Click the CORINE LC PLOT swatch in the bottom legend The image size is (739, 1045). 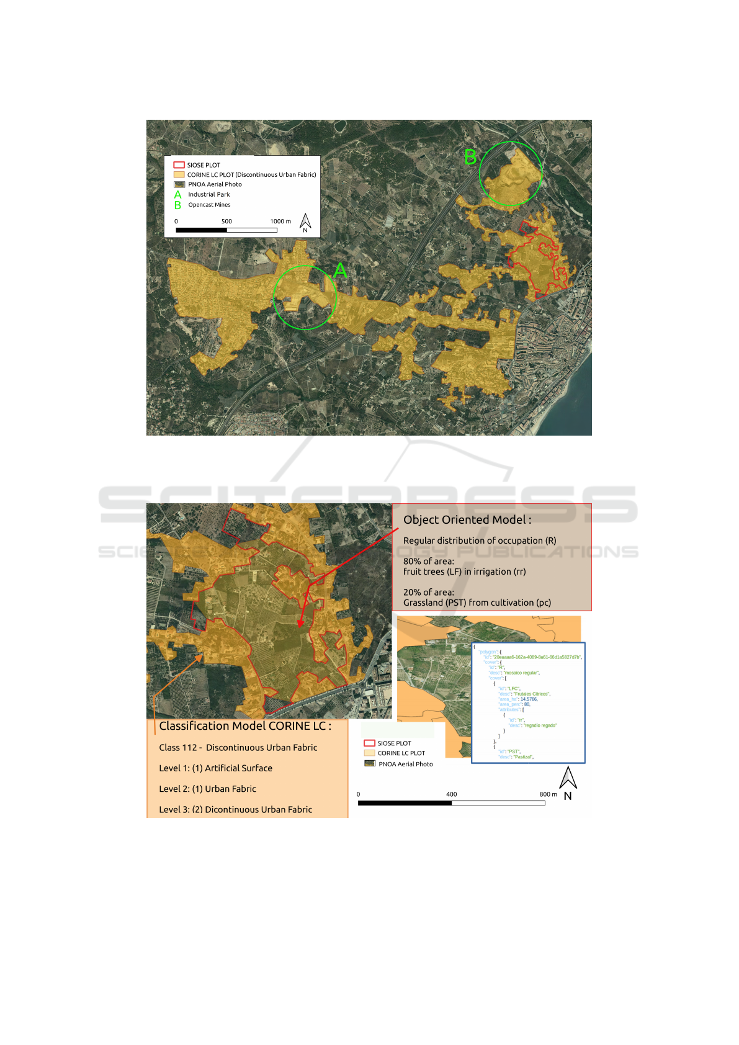point(370,753)
